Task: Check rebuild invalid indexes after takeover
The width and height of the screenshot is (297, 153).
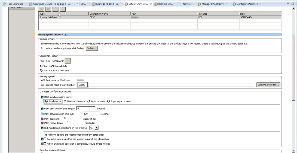Action: pos(45,144)
